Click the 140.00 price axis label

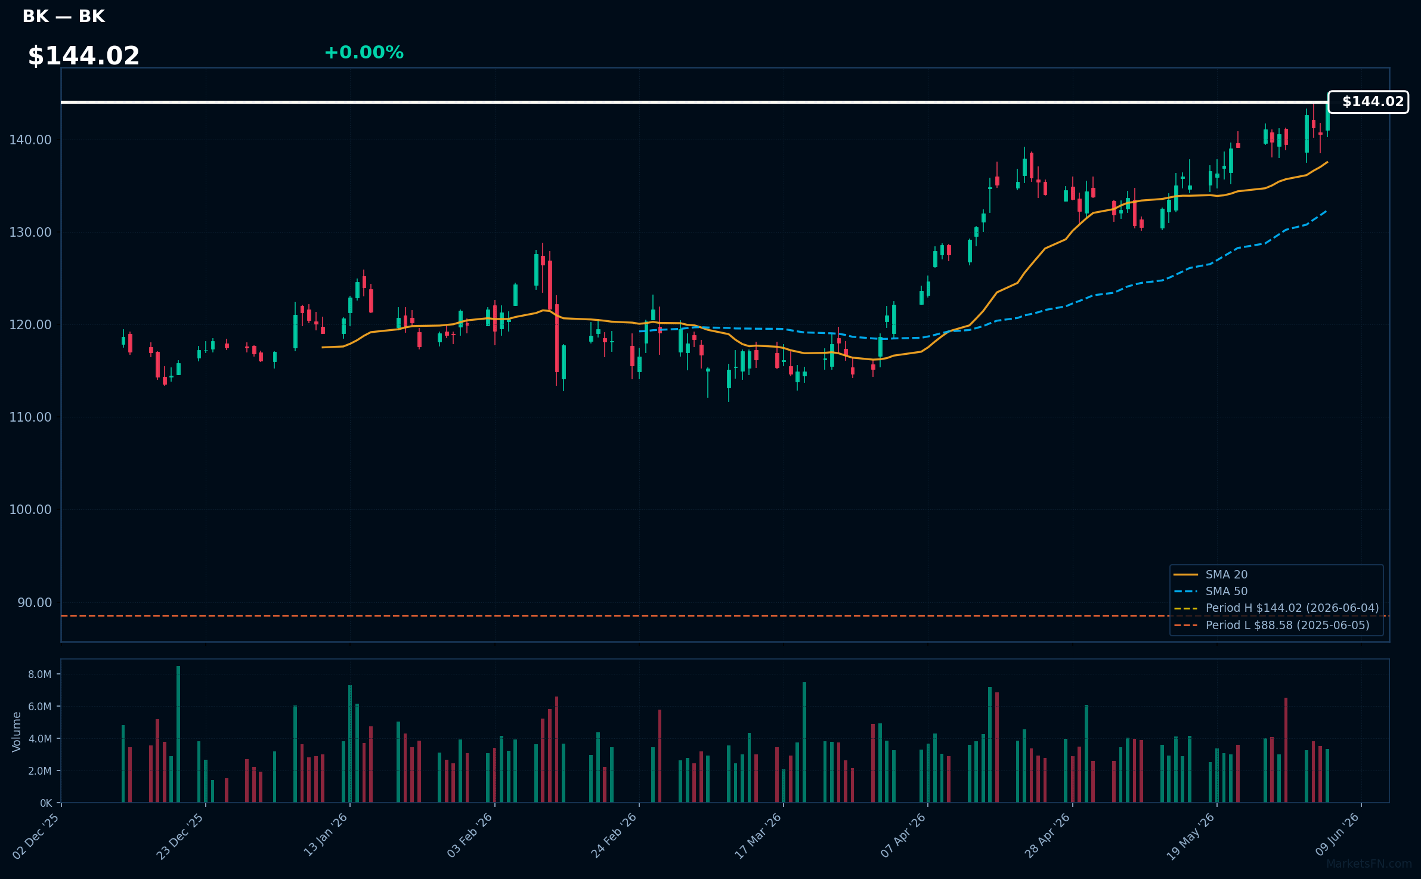[30, 140]
